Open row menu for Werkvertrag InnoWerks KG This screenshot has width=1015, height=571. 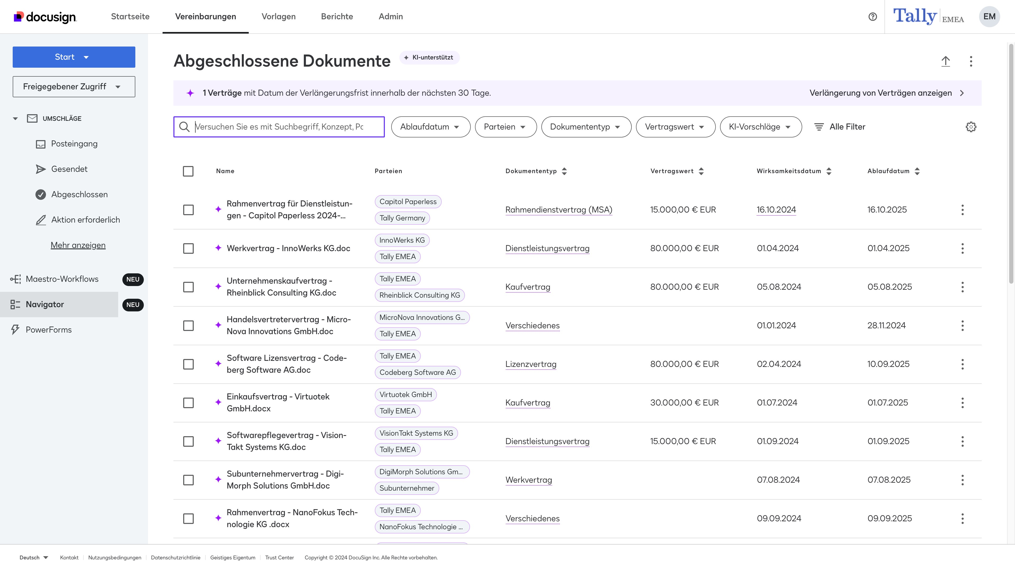coord(962,248)
